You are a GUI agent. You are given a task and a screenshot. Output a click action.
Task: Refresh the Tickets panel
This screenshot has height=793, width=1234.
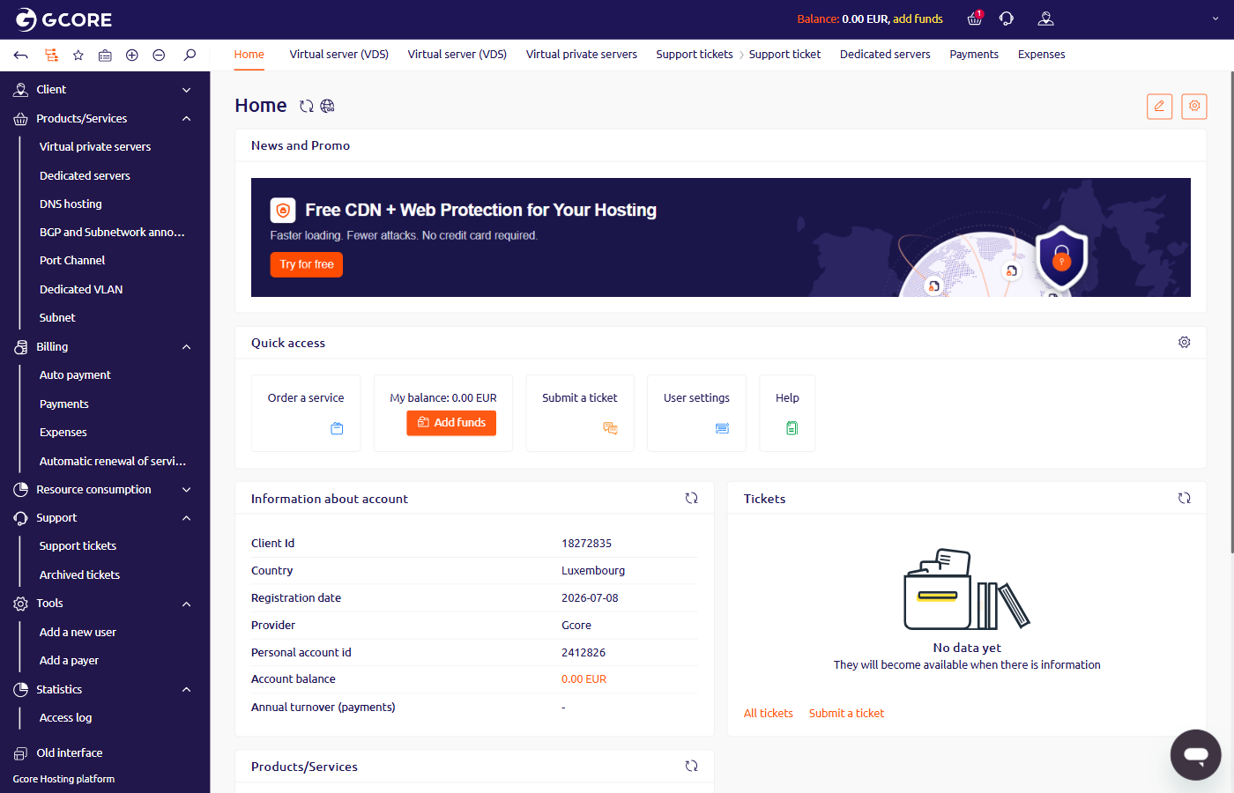pyautogui.click(x=1185, y=498)
